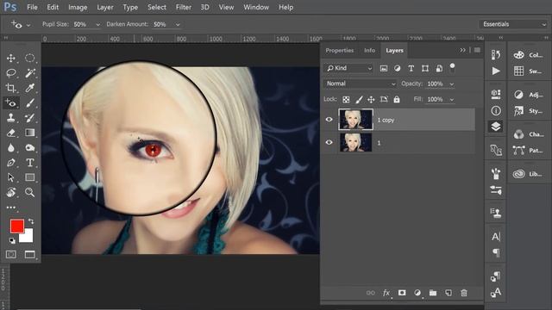Reset default foreground and background colors
The width and height of the screenshot is (552, 310).
(x=12, y=241)
